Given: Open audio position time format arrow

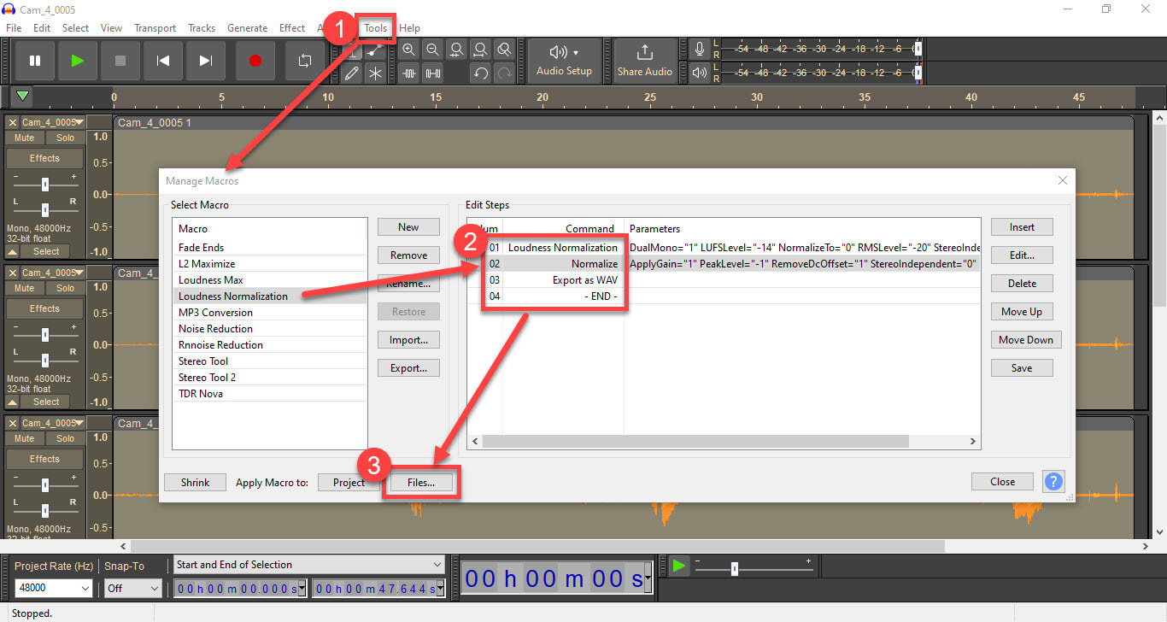Looking at the screenshot, I should 648,579.
